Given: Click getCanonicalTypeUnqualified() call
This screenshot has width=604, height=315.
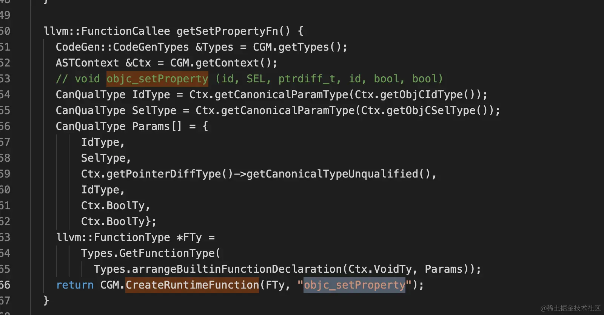Looking at the screenshot, I should (338, 174).
